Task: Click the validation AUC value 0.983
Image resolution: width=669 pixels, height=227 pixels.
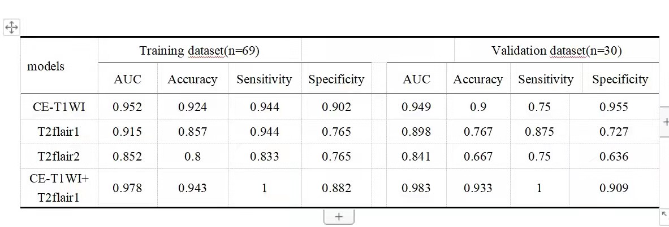Action: point(416,188)
